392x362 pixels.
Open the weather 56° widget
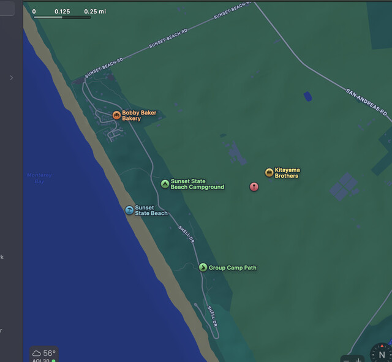click(44, 355)
